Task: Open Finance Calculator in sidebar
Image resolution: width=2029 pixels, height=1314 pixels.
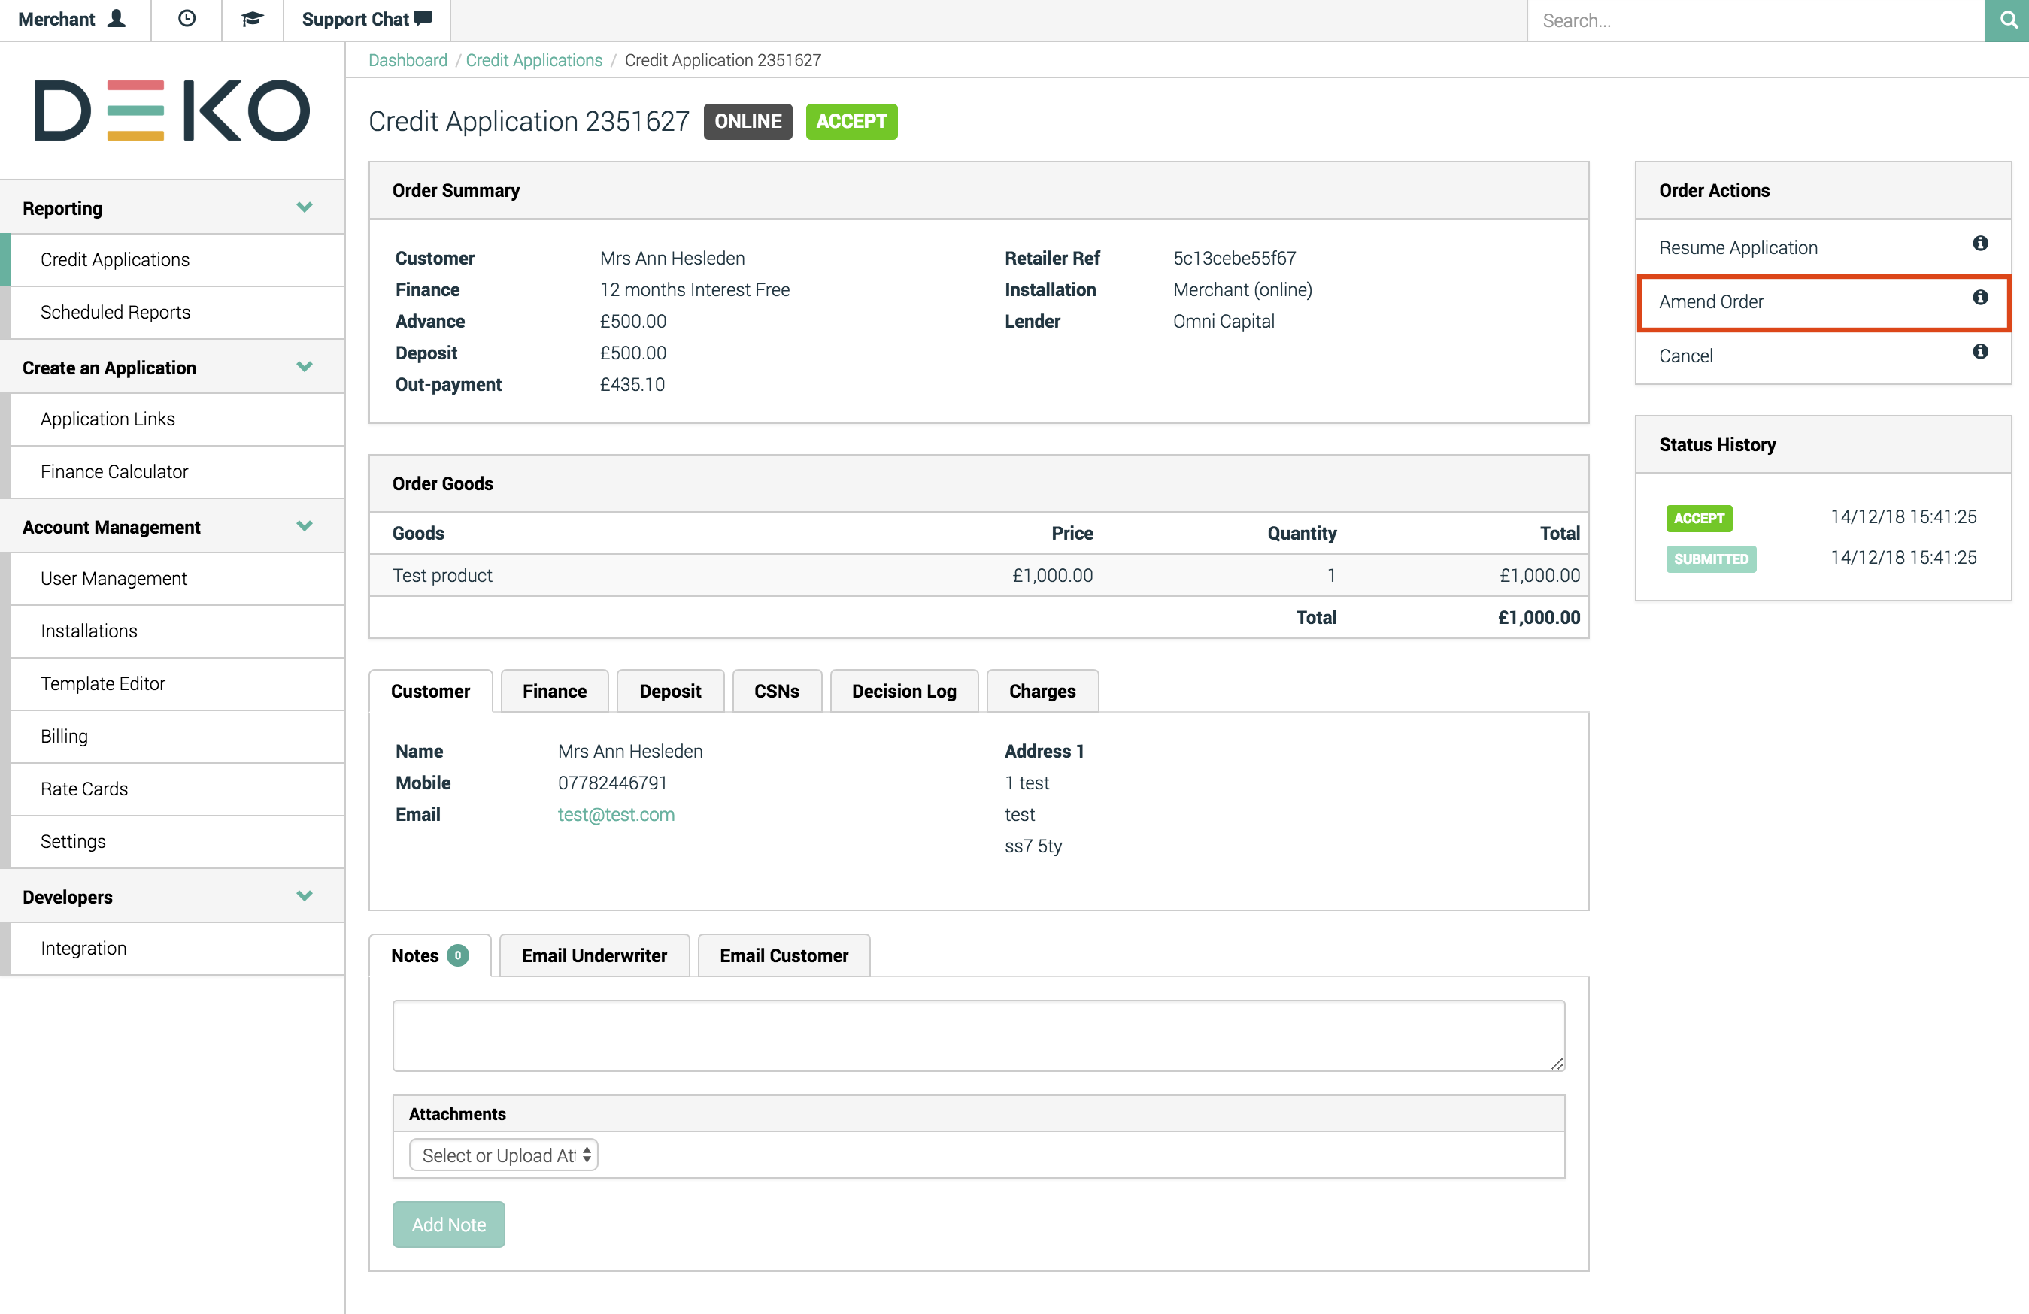Action: (114, 472)
